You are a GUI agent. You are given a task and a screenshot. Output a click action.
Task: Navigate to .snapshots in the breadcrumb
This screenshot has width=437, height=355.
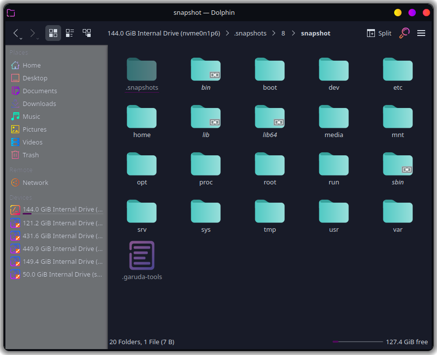[250, 33]
